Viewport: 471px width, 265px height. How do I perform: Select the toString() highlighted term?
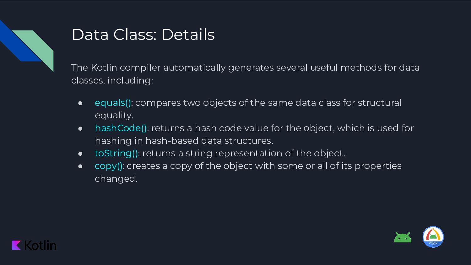tap(116, 153)
